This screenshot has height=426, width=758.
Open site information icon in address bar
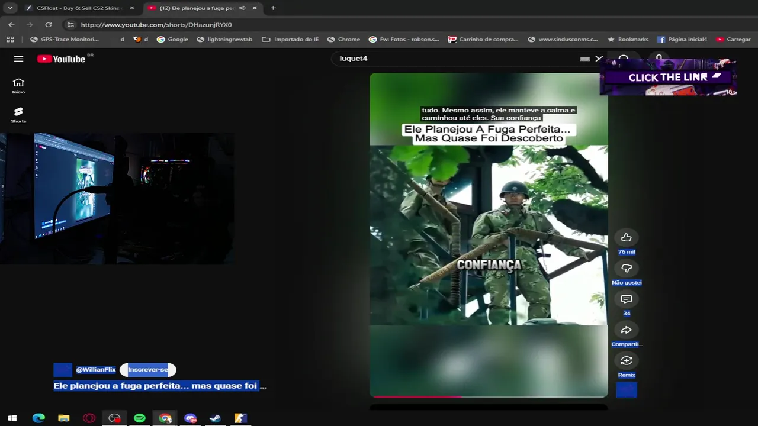[x=70, y=25]
